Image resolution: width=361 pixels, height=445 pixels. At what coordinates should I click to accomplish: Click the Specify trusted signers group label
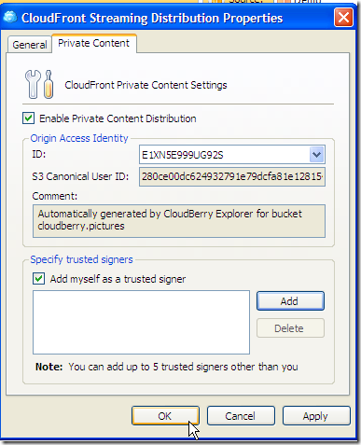click(81, 259)
